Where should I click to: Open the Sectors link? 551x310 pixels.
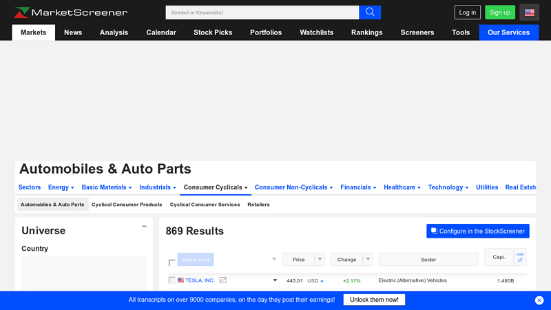(x=30, y=187)
